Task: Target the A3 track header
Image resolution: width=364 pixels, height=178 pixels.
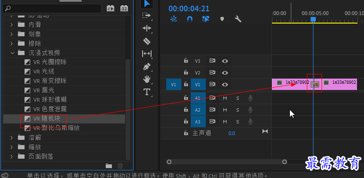Action: tap(198, 121)
